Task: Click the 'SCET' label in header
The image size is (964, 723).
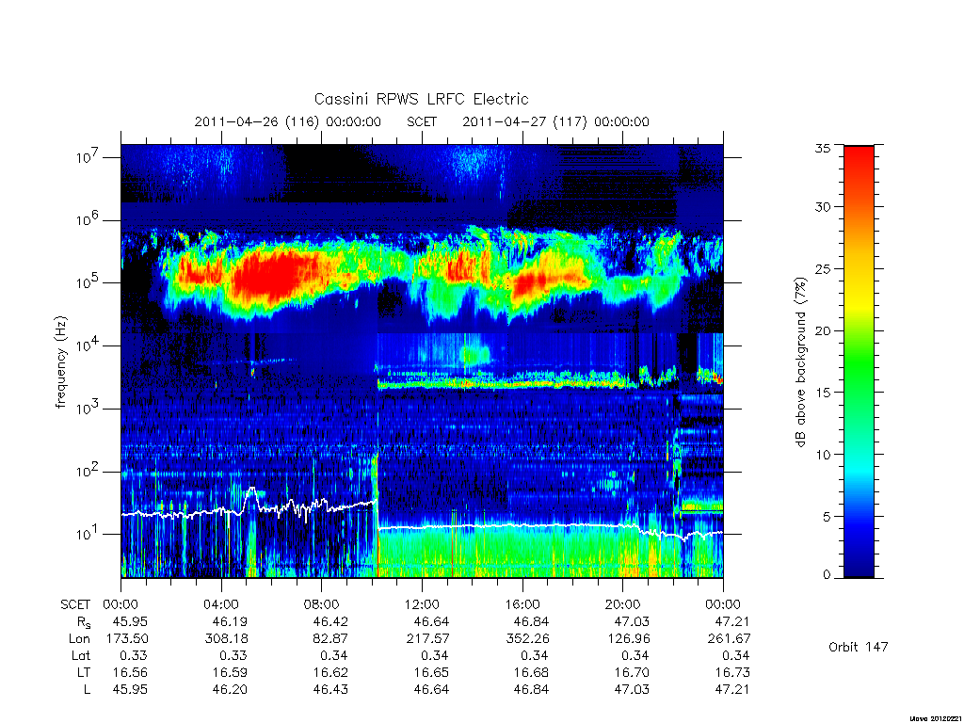Action: click(x=422, y=121)
